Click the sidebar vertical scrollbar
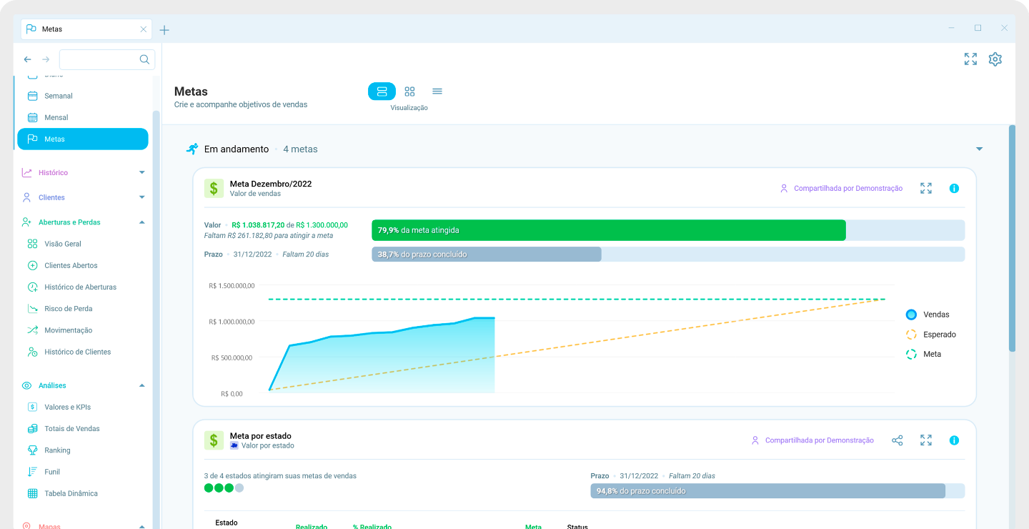 click(156, 318)
